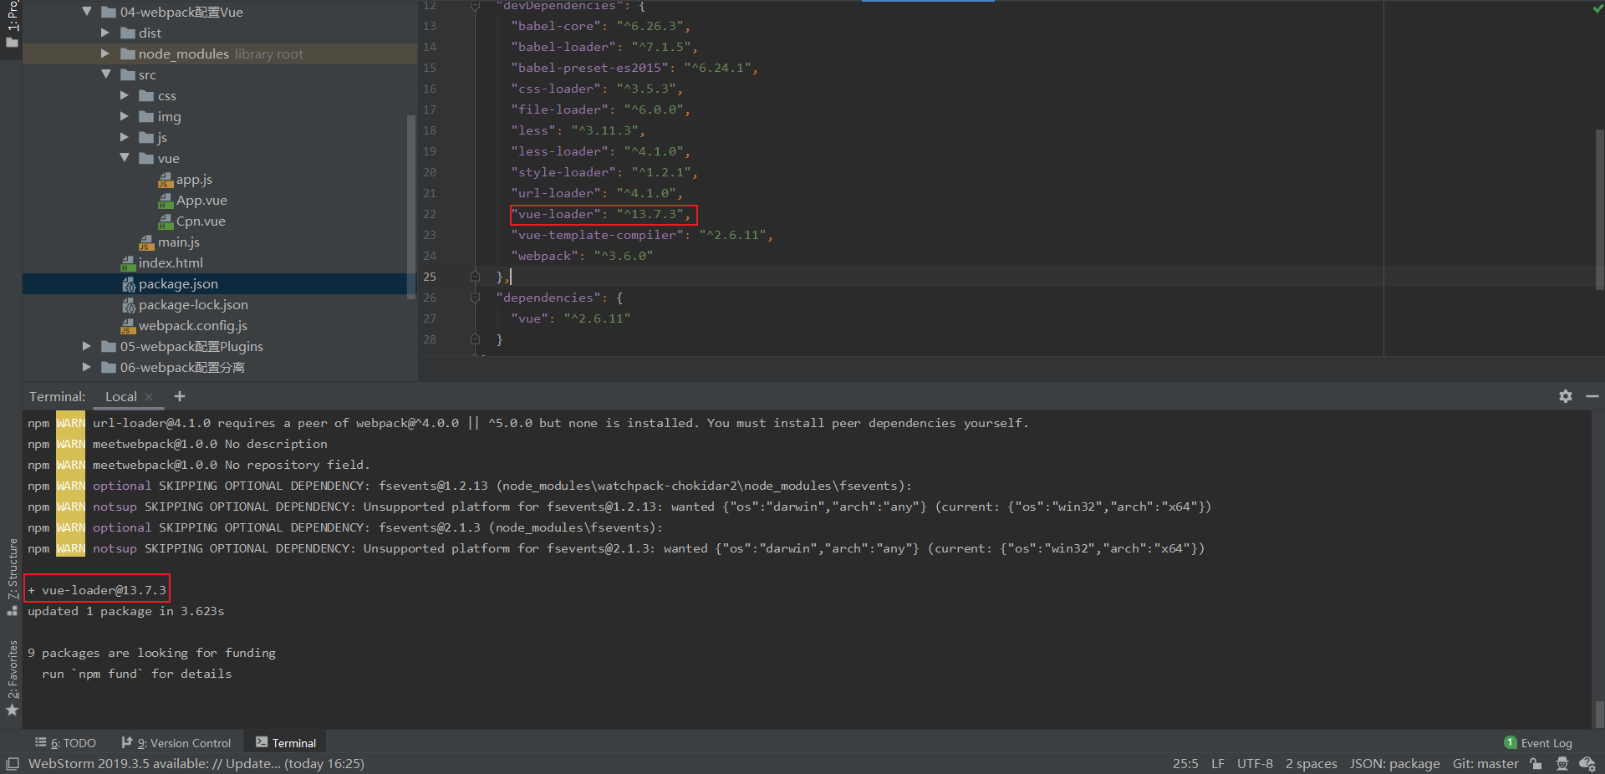
Task: Change line separator LF
Action: (x=1218, y=763)
